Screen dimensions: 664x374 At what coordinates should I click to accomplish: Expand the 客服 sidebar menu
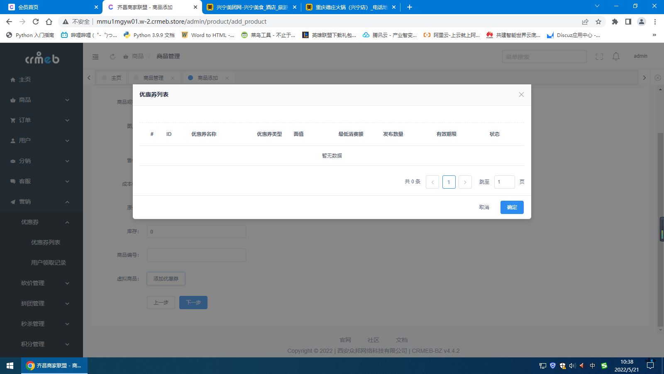(41, 181)
